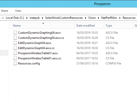Click date 04/05/2017 10:35
Image resolution: width=137 pixels, height=103 pixels.
point(87,53)
